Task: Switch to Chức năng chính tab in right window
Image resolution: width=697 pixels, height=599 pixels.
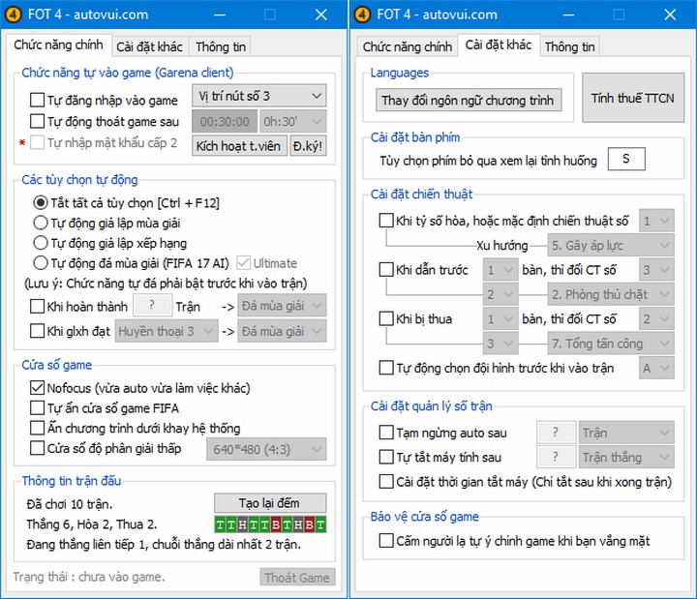Action: click(x=408, y=46)
